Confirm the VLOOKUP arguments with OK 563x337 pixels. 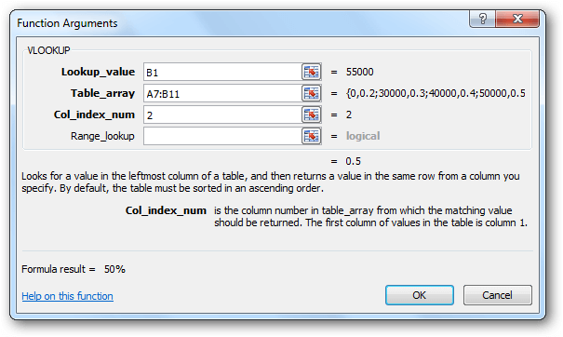click(x=420, y=295)
